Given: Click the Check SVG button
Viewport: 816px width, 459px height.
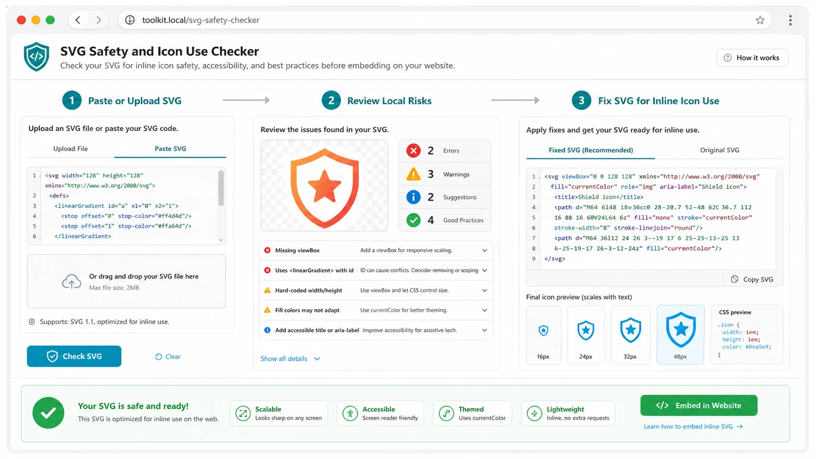Looking at the screenshot, I should click(x=74, y=356).
